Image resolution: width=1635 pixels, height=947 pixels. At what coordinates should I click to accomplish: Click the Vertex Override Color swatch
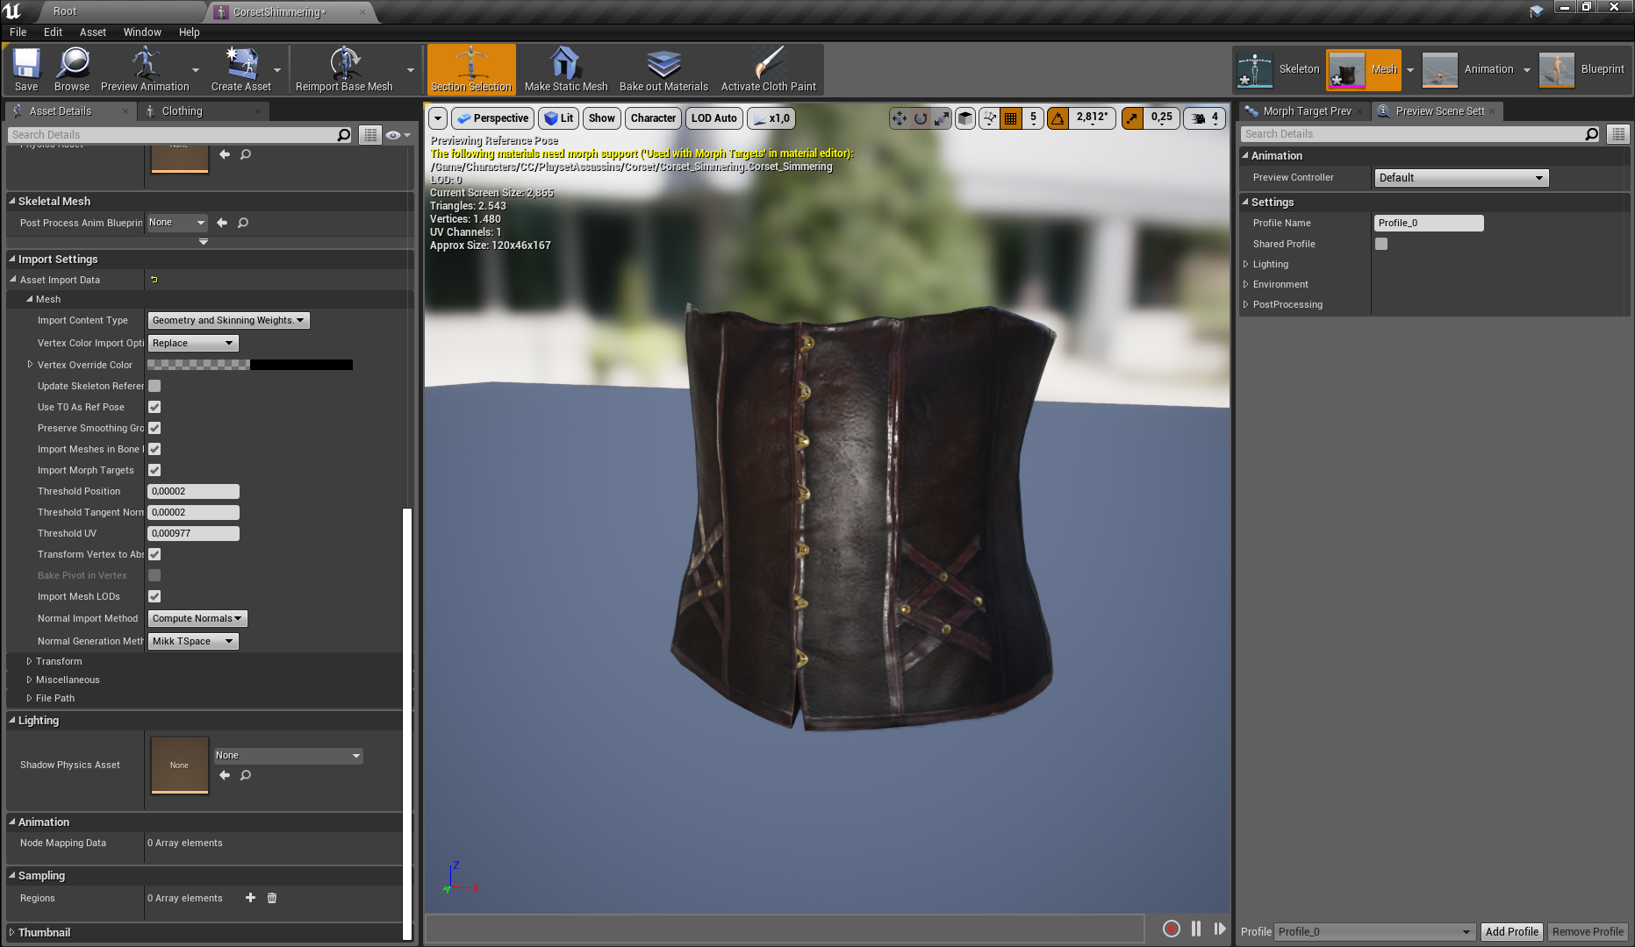click(x=250, y=365)
